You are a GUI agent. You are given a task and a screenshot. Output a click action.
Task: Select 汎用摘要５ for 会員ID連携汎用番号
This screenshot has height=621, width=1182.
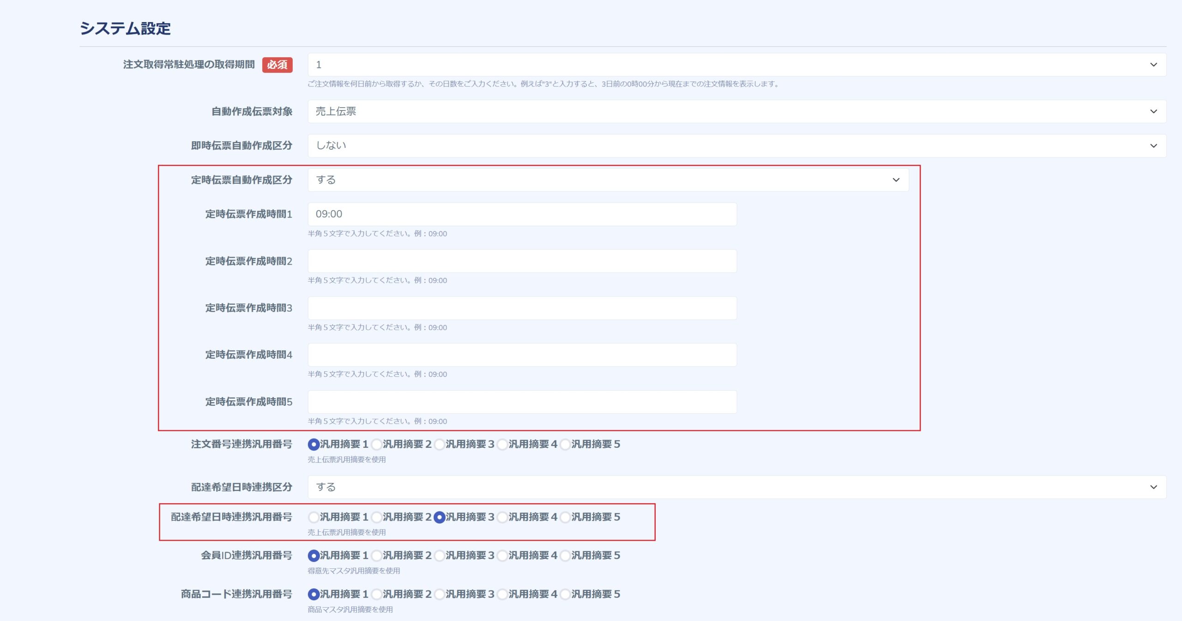tap(565, 555)
